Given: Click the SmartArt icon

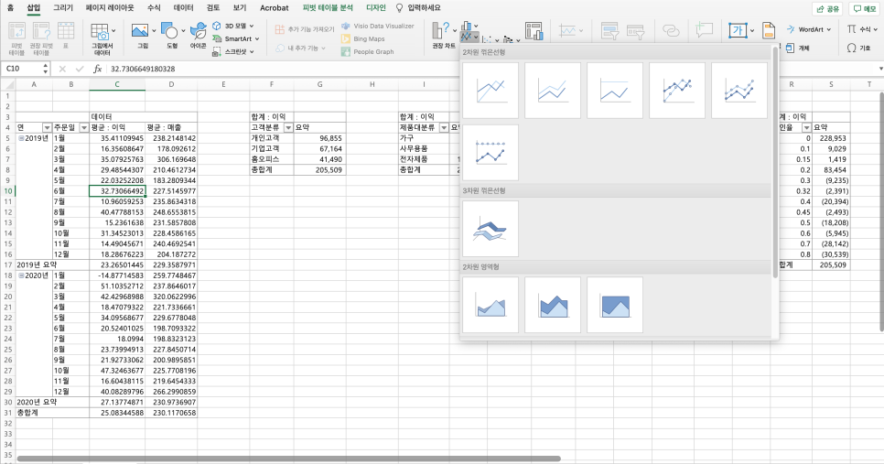Looking at the screenshot, I should 217,39.
